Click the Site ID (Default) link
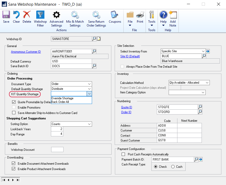The image size is (226, 185). tap(130, 56)
